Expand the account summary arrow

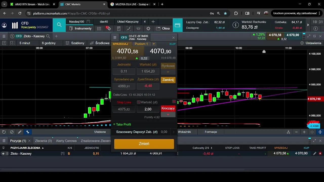(x=308, y=25)
